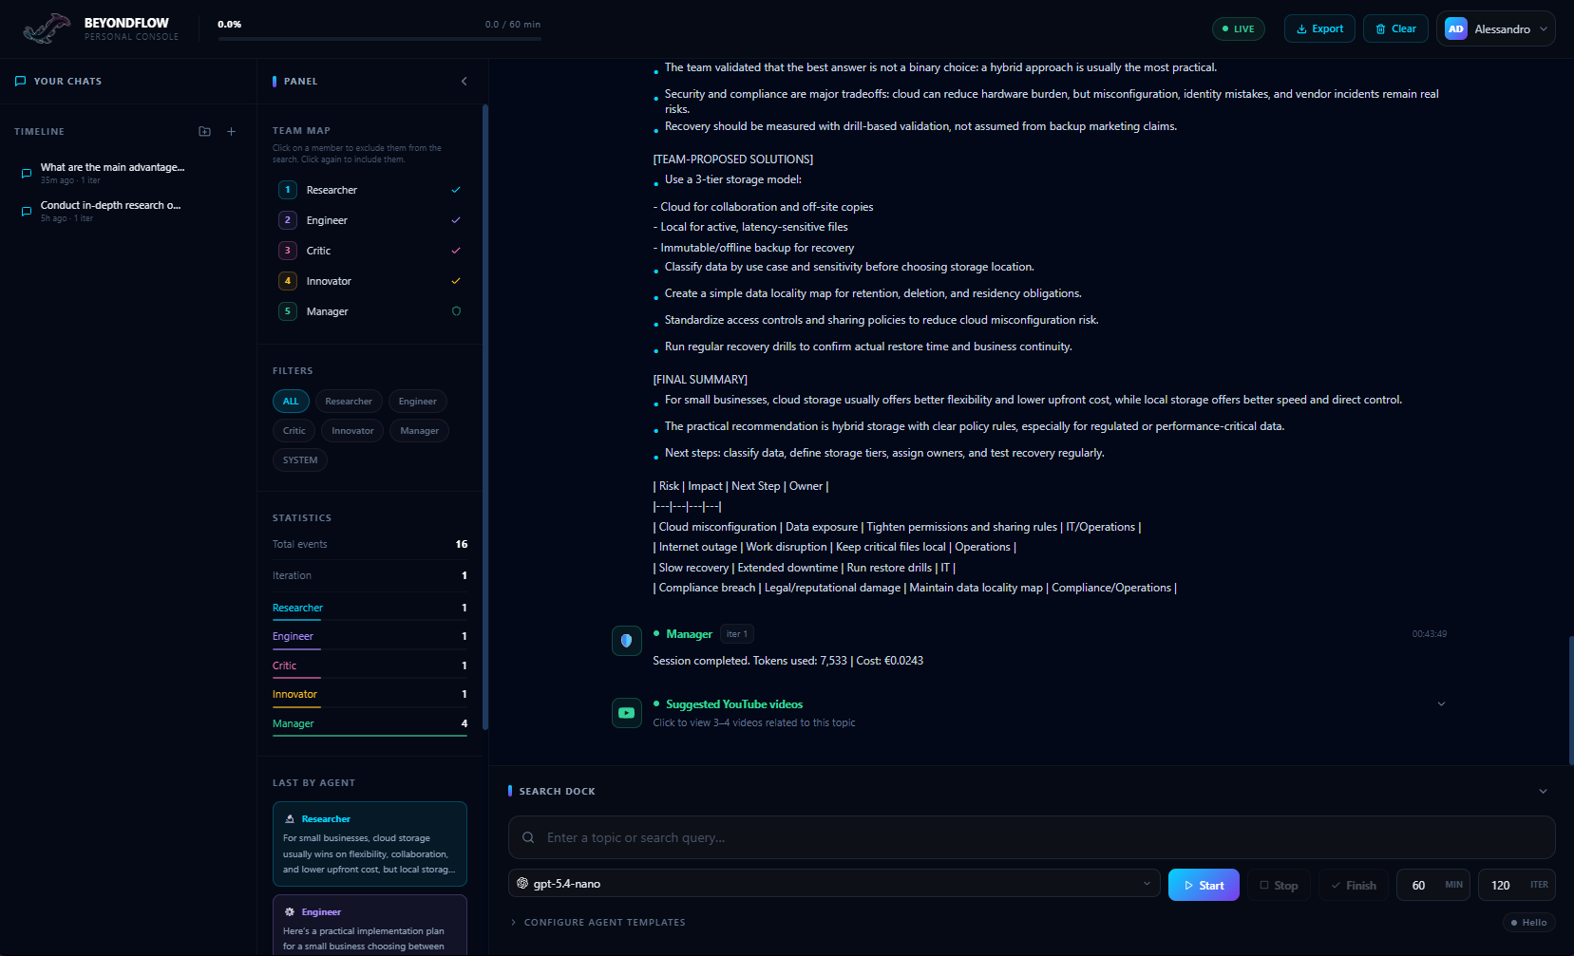This screenshot has height=956, width=1574.
Task: Click the chat bubble icon beside Your Chats
Action: coord(21,82)
